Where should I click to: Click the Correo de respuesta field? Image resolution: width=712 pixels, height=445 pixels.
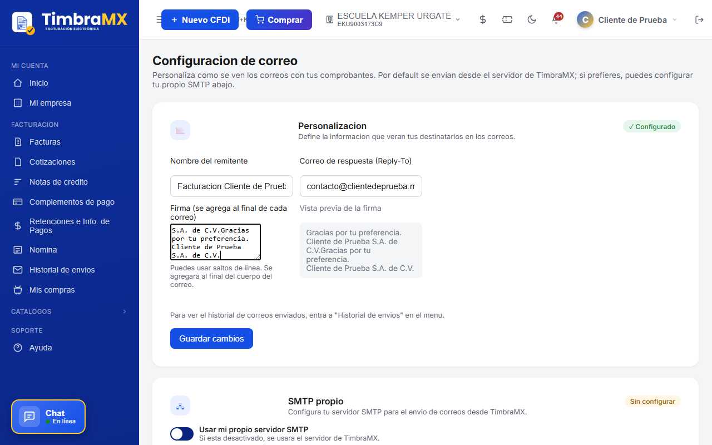tap(361, 186)
